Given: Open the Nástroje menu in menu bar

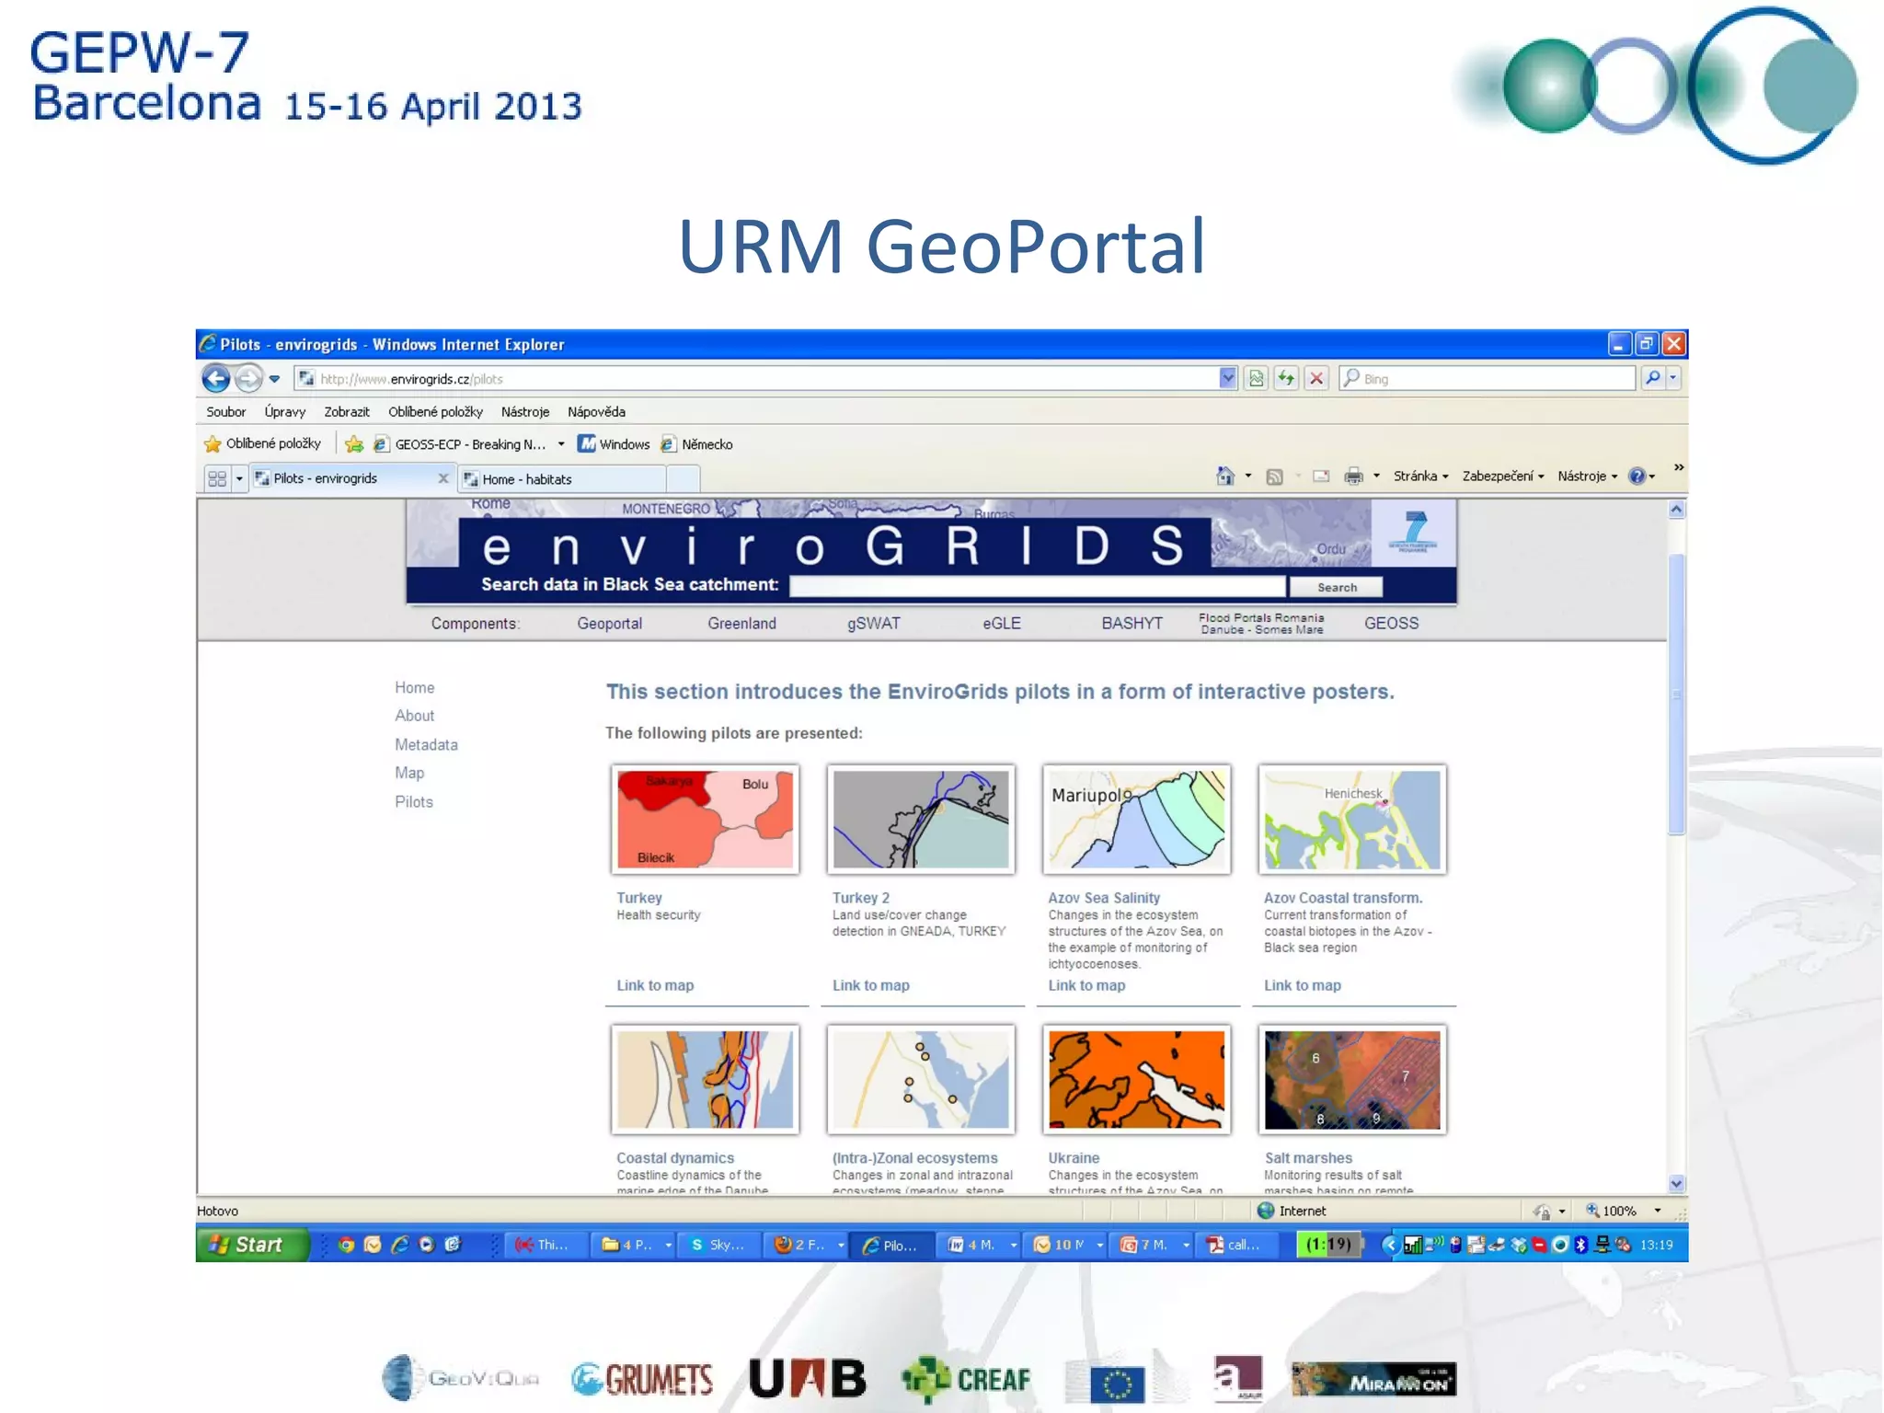Looking at the screenshot, I should coord(525,412).
